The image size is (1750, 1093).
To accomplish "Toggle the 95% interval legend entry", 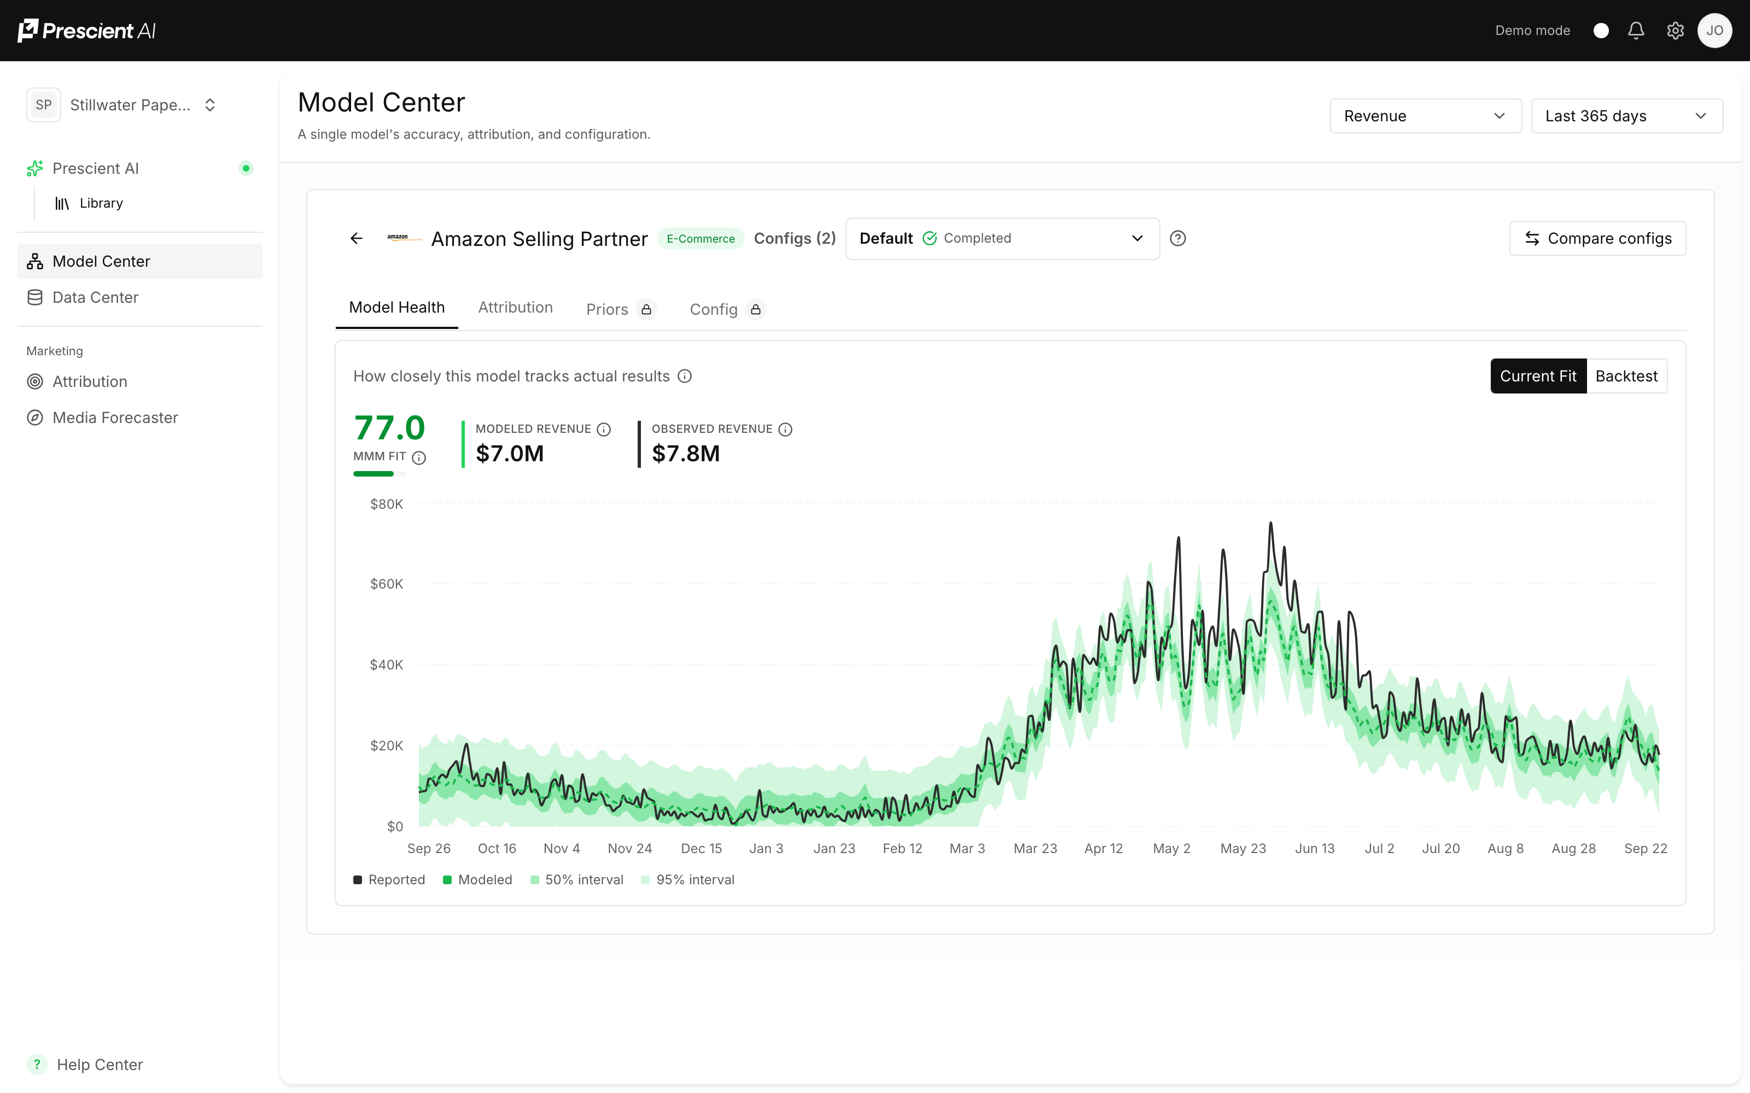I will (x=688, y=880).
